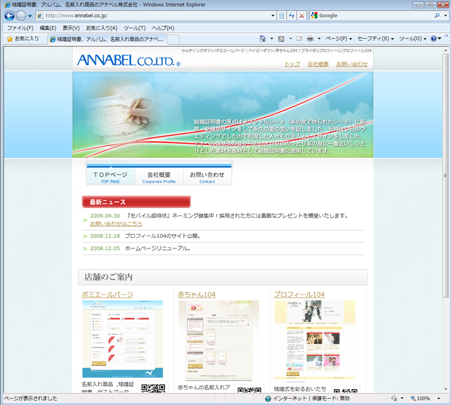Click the ANNABEL CO.,LTD. logo
Image resolution: width=451 pixels, height=405 pixels.
pyautogui.click(x=129, y=61)
